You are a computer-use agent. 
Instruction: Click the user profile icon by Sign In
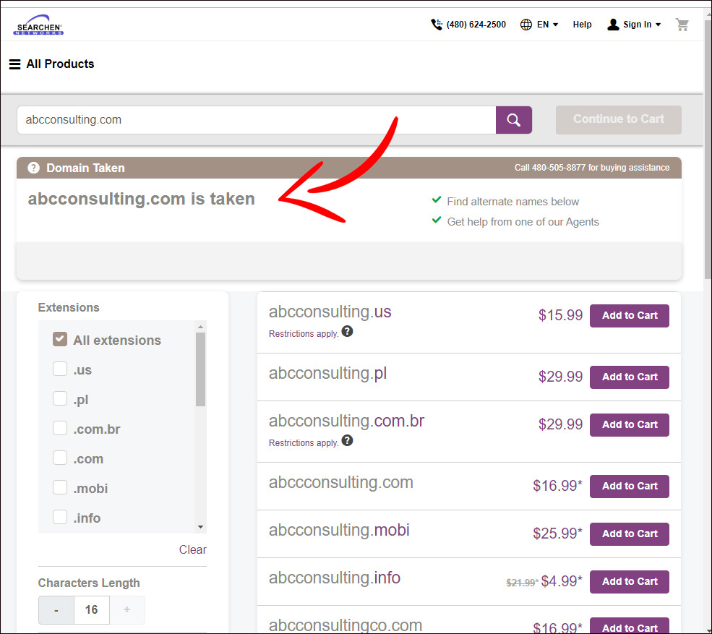tap(613, 25)
